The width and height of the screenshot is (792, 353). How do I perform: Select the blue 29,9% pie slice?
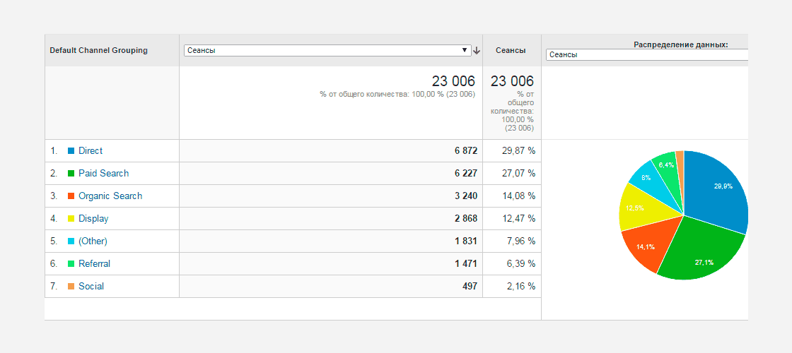[x=717, y=189]
